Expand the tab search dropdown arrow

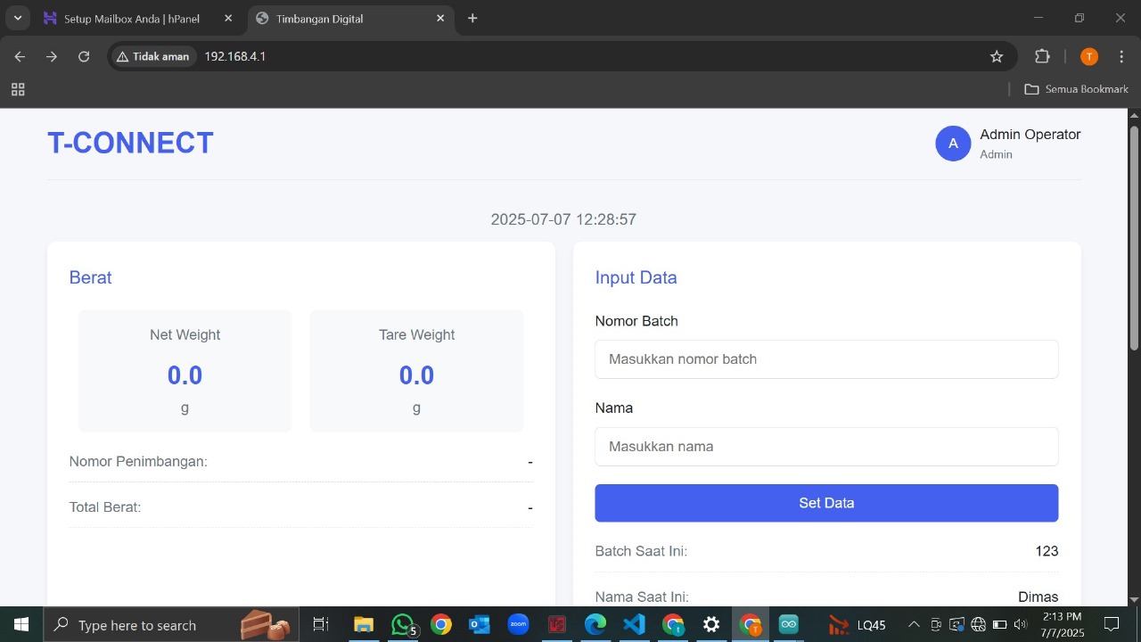(17, 18)
